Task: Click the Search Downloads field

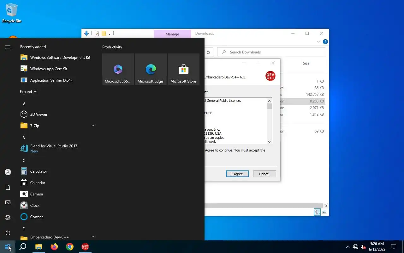Action: click(x=271, y=52)
